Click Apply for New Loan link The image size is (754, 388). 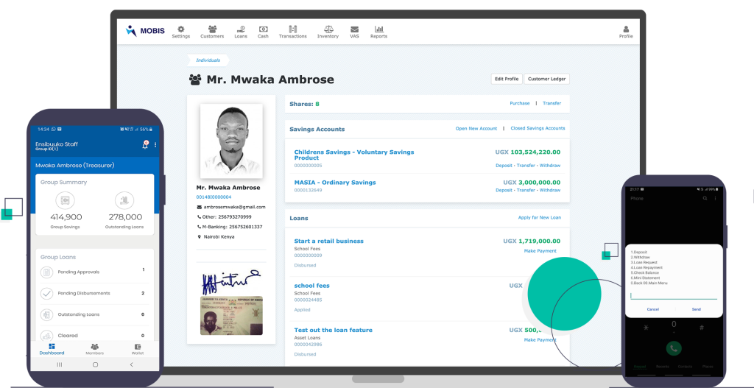click(x=541, y=218)
